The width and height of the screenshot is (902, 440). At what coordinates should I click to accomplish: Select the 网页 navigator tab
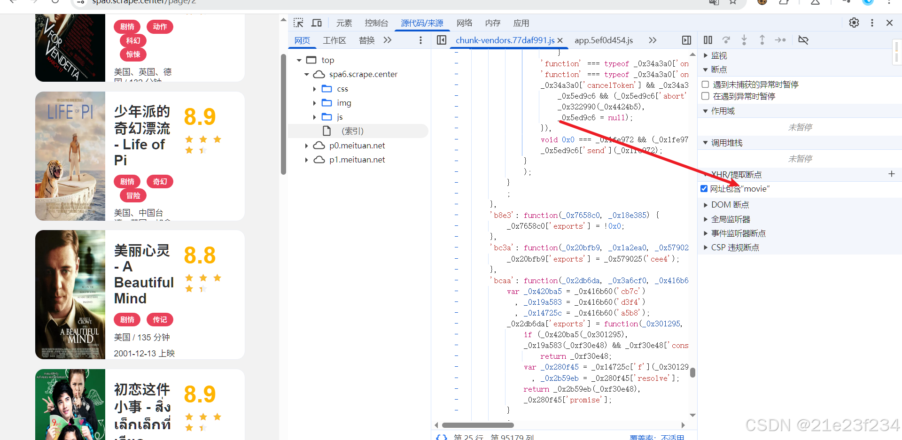click(302, 40)
